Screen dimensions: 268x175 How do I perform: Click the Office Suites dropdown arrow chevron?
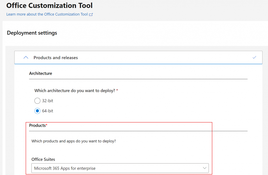[x=205, y=168]
